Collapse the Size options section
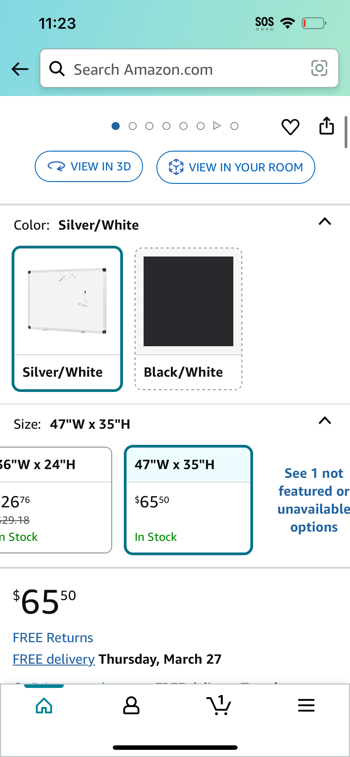The height and width of the screenshot is (757, 350). (x=325, y=421)
